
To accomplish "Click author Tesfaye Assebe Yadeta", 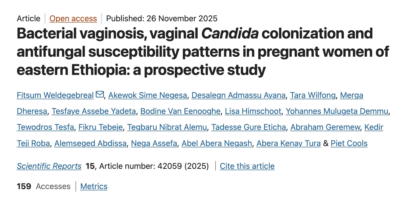I will click(94, 111).
